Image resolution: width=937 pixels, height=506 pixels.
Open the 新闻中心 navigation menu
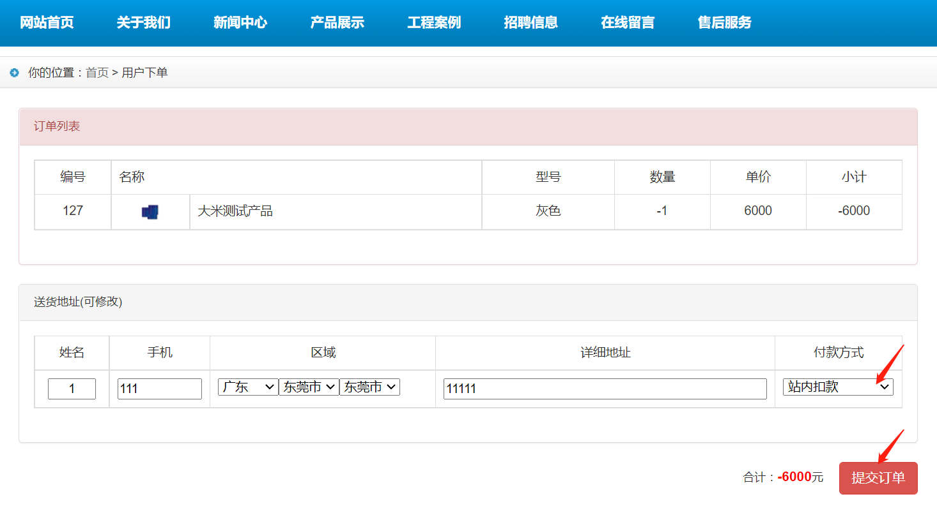tap(240, 22)
